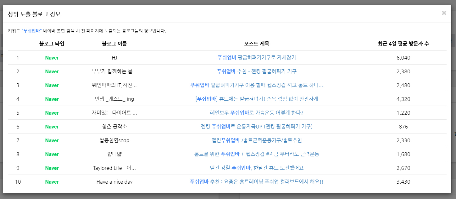Screen dimensions: 456x199
Task: Click visitor count 1,680
Action: [403, 154]
